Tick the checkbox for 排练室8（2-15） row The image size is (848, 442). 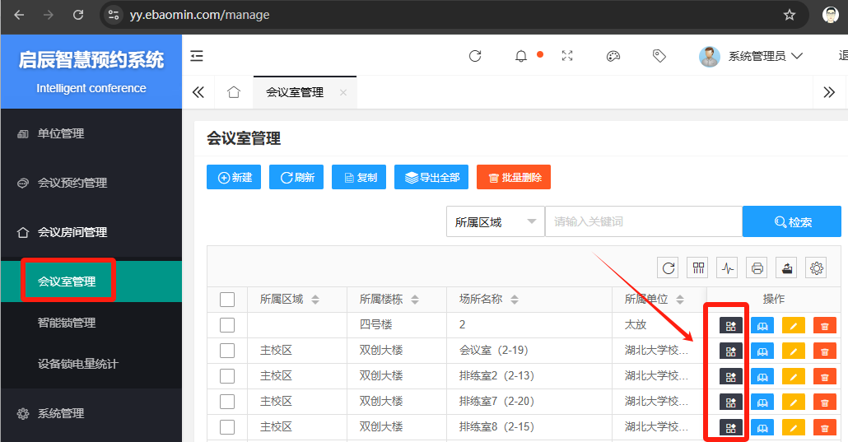(x=227, y=428)
